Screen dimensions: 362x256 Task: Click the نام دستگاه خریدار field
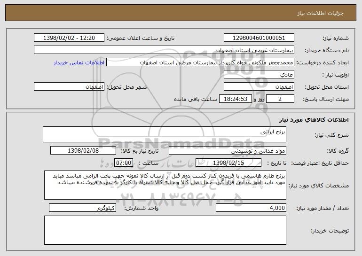pos(164,50)
